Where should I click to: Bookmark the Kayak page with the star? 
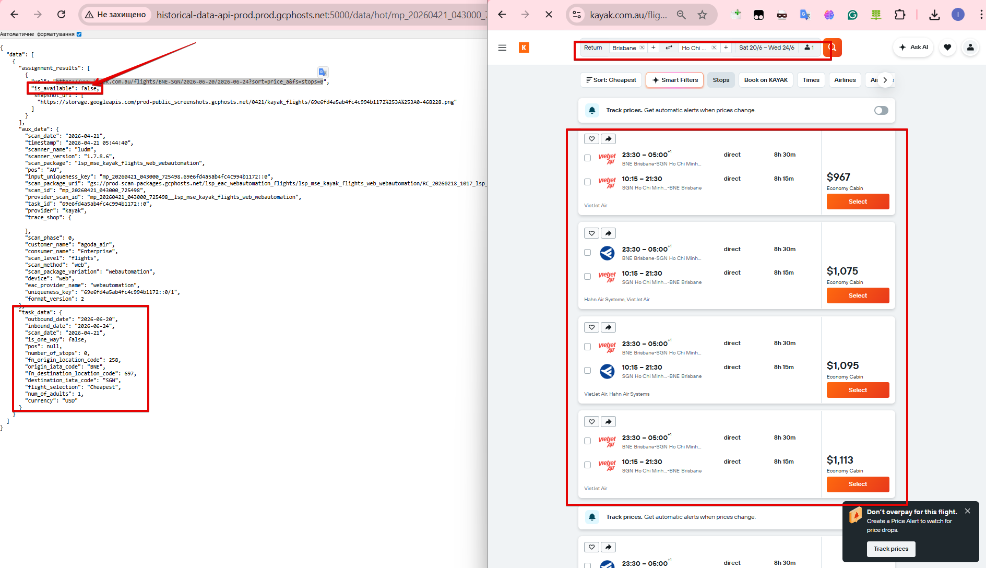(702, 15)
